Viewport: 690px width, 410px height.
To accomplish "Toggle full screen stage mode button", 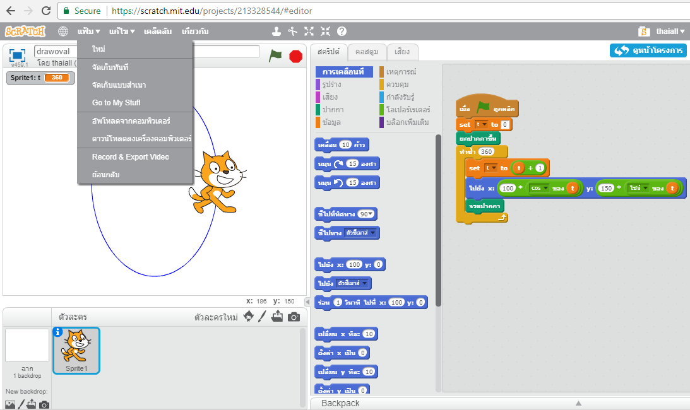I will coord(17,54).
